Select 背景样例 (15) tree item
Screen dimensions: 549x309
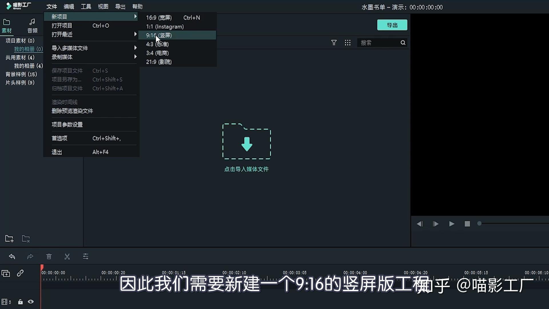pyautogui.click(x=21, y=74)
